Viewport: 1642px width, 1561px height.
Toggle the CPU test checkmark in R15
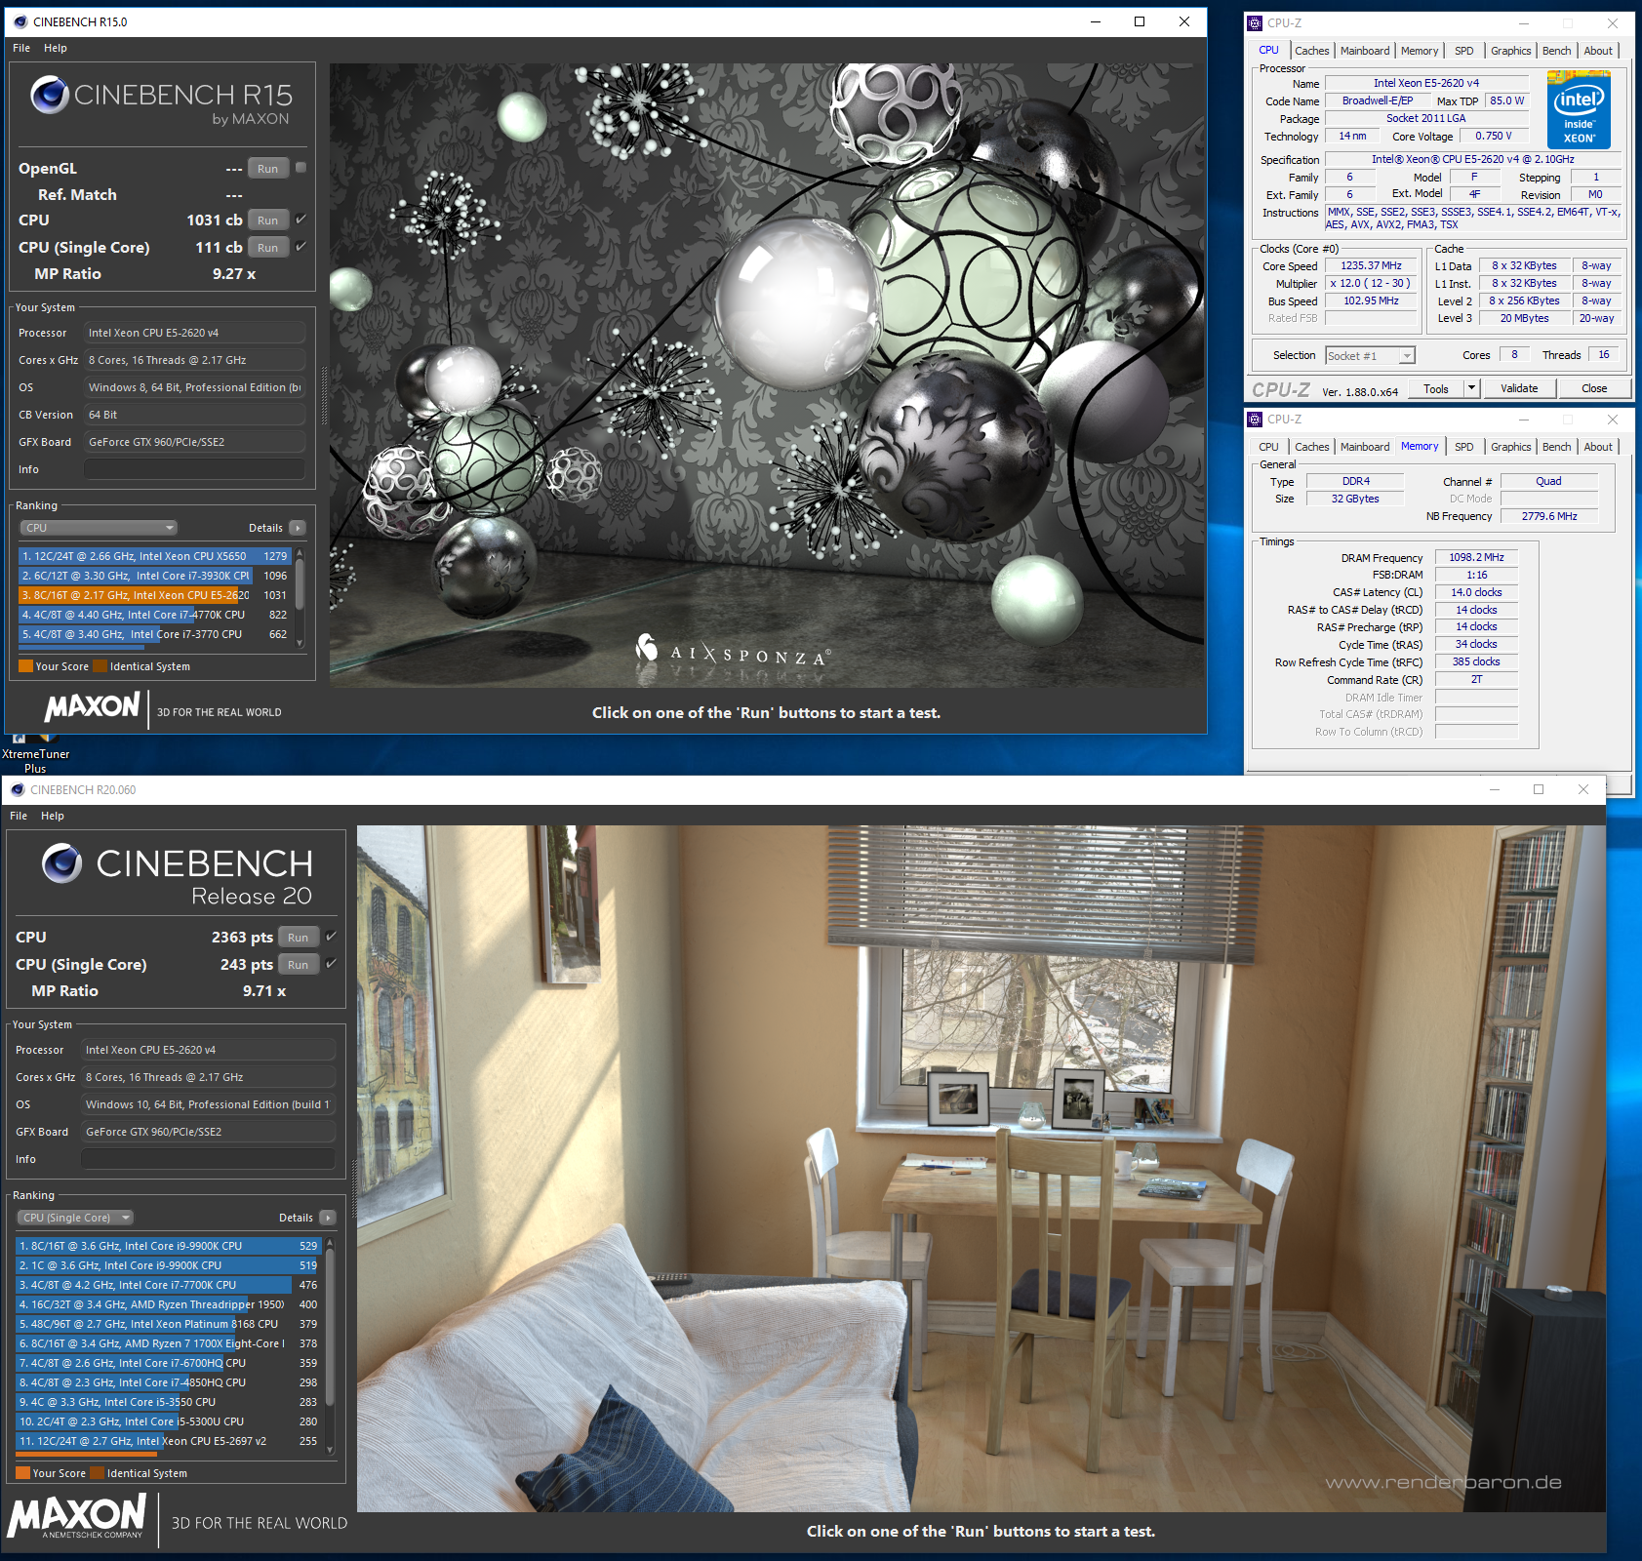point(301,220)
